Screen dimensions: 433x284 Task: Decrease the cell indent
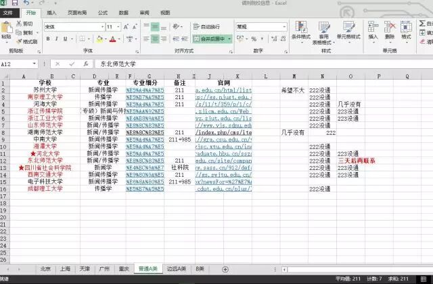[x=176, y=39]
